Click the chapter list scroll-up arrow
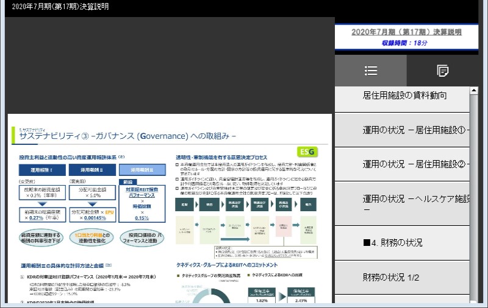488x308 pixels. (x=474, y=90)
